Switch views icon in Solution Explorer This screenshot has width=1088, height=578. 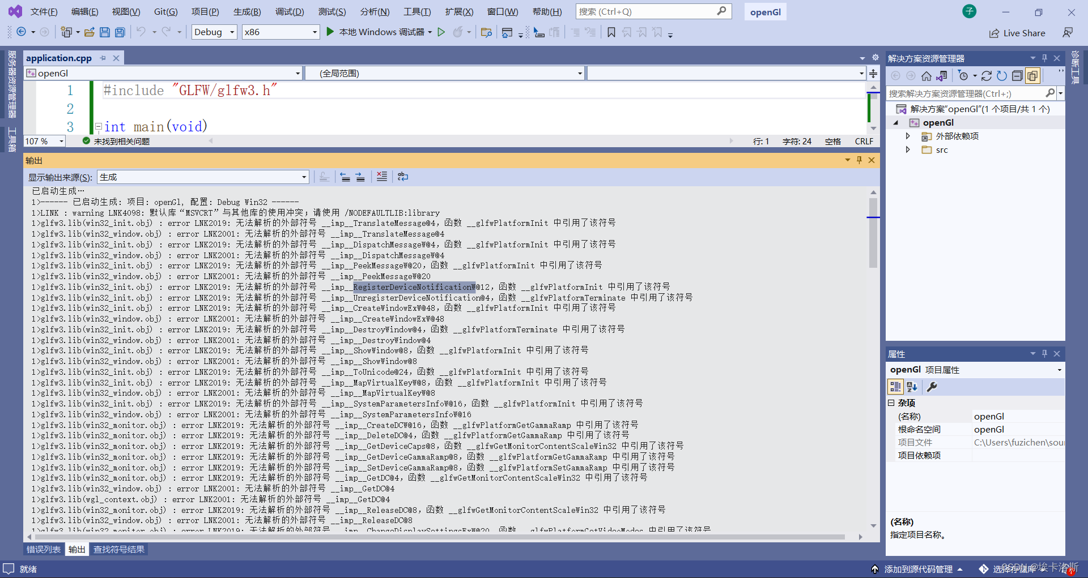(942, 76)
